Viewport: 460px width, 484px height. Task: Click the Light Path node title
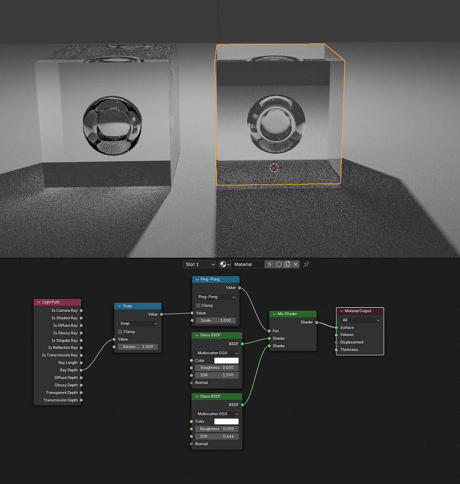pyautogui.click(x=51, y=302)
